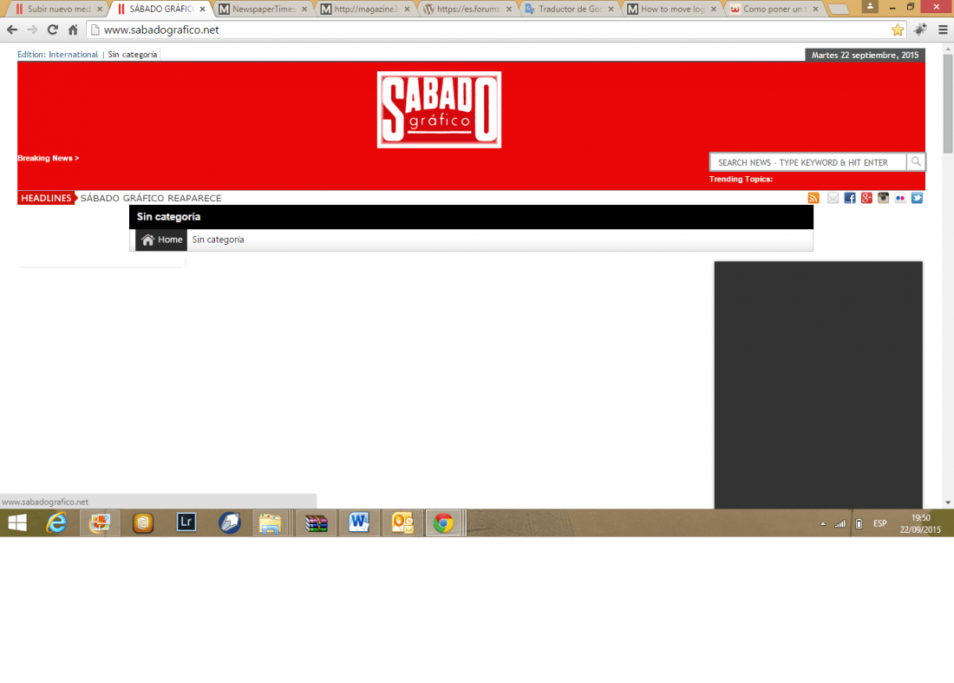Switch to the https://es.forums tab
Viewport: 954px width, 683px height.
(x=467, y=9)
